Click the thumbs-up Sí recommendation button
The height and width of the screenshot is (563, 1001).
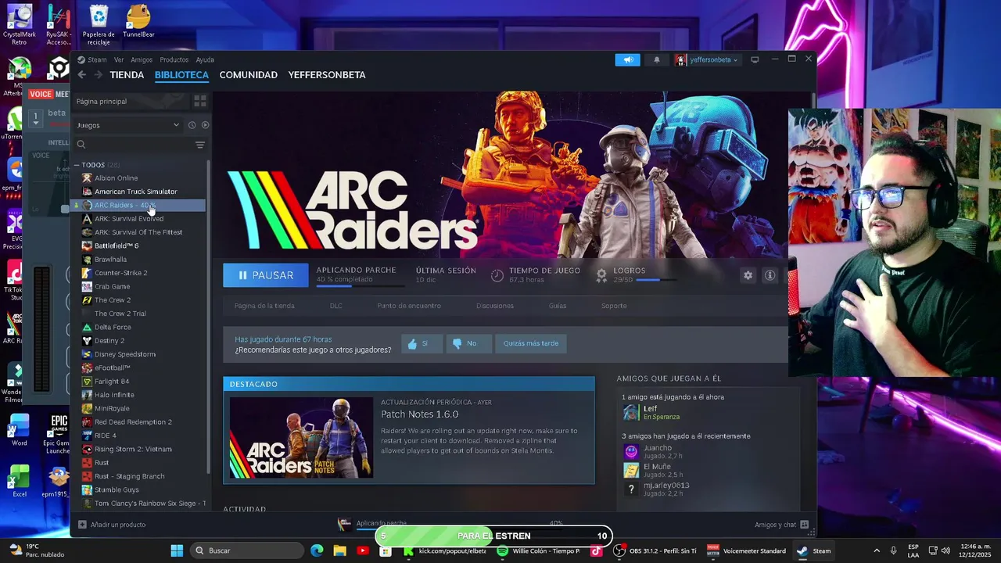pyautogui.click(x=422, y=343)
